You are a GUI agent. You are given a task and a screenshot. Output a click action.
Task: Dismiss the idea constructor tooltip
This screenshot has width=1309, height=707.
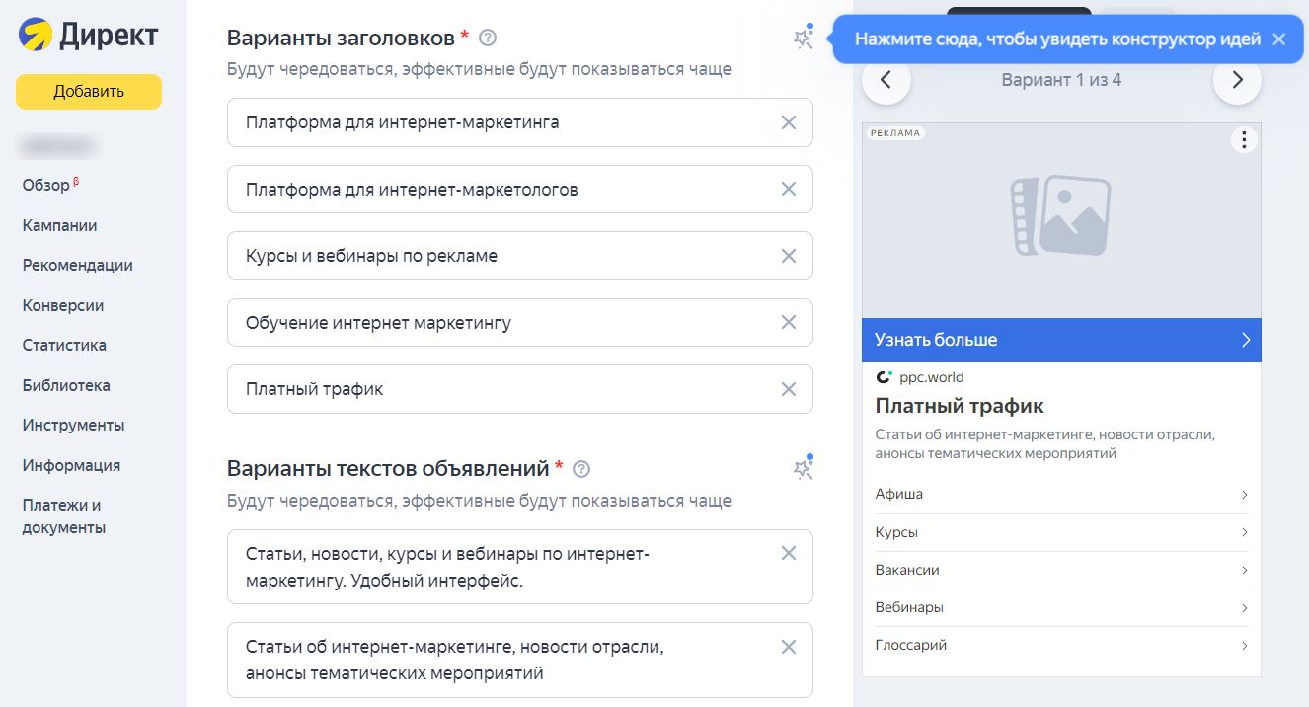pos(1278,39)
